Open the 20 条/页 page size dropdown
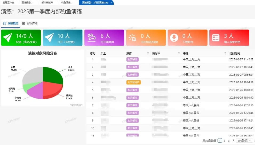 pyautogui.click(x=244, y=140)
